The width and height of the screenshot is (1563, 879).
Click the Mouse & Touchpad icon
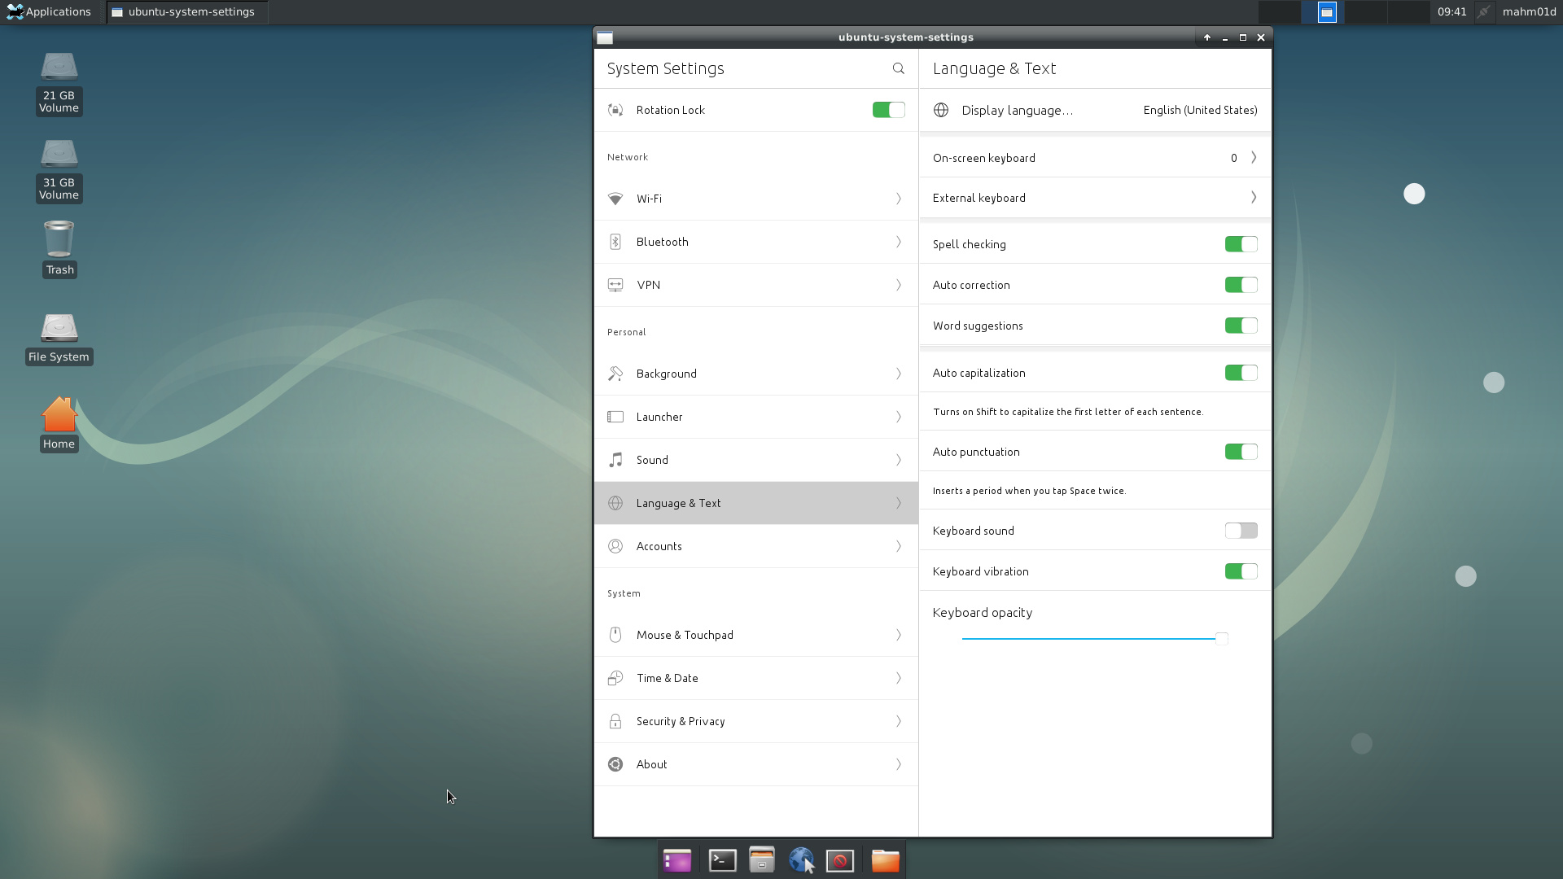tap(615, 635)
